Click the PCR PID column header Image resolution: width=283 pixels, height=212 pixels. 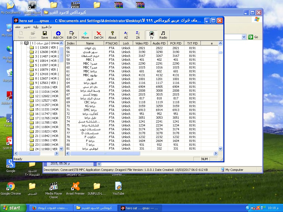coord(176,43)
